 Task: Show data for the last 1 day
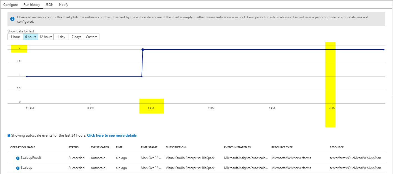click(x=61, y=37)
